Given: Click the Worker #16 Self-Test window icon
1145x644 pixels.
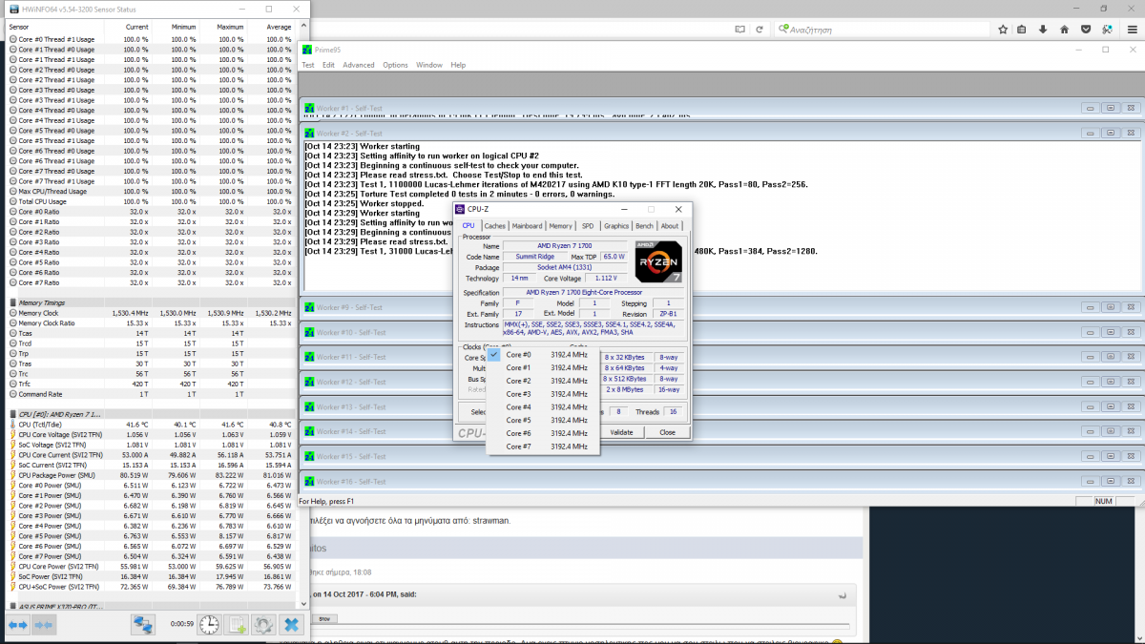Looking at the screenshot, I should (x=309, y=481).
